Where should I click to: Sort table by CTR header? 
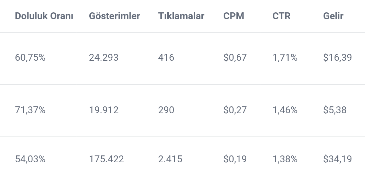pyautogui.click(x=281, y=16)
